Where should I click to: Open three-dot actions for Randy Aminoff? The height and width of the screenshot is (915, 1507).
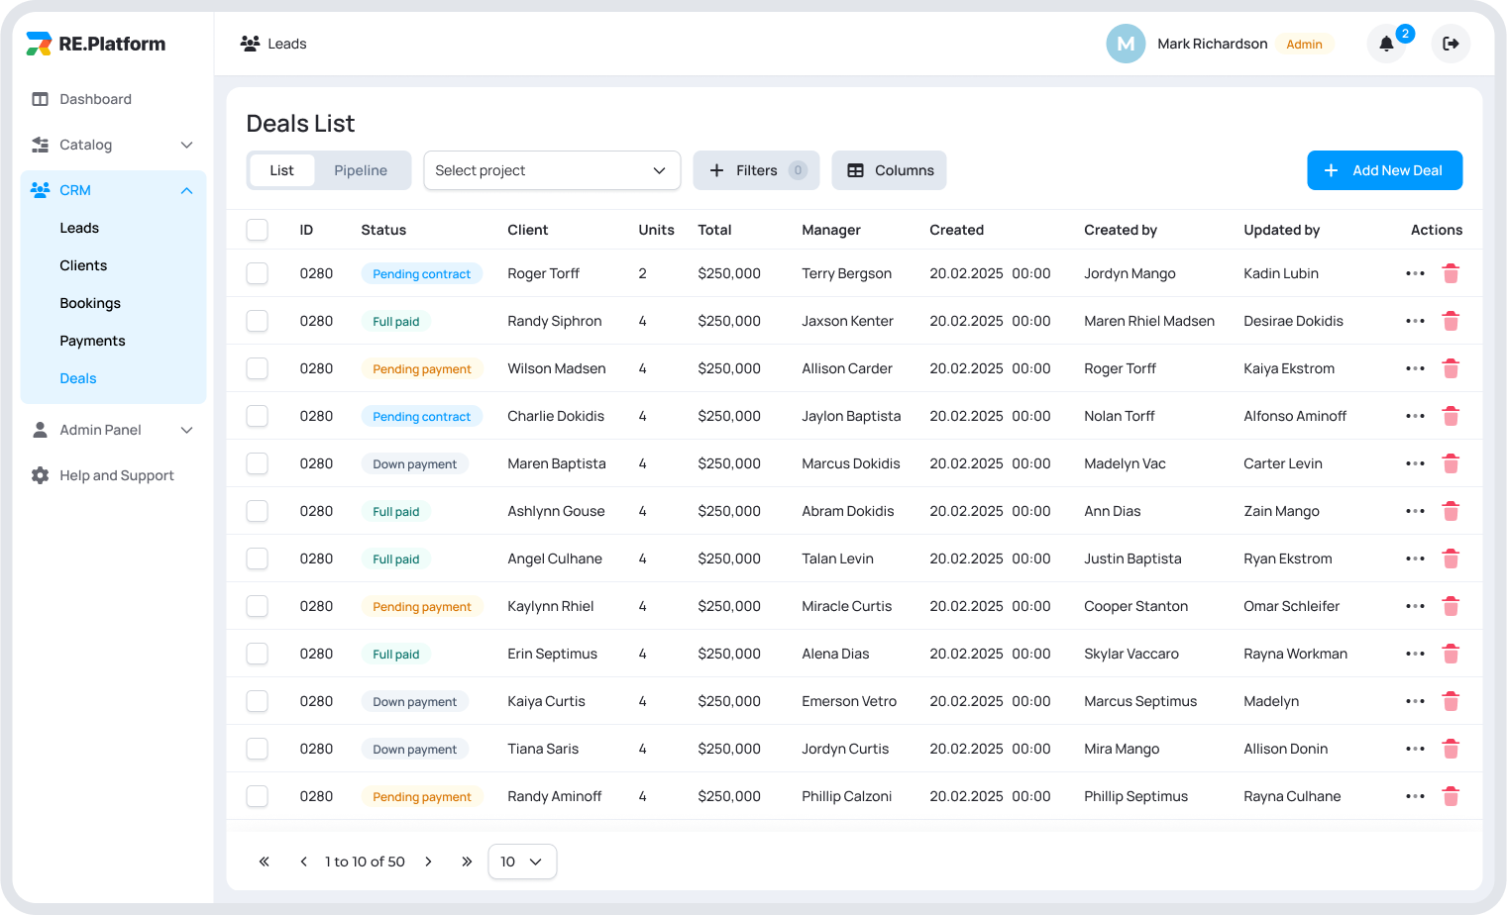coord(1415,796)
